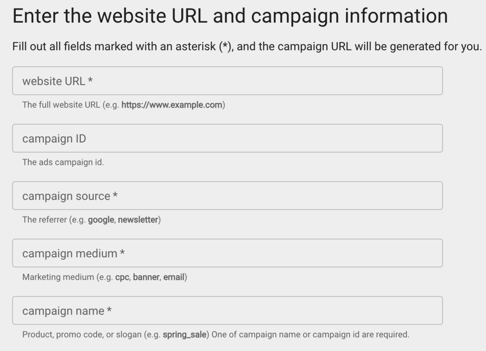486x351 pixels.
Task: Click the bold https://www.example.com example
Action: [172, 105]
